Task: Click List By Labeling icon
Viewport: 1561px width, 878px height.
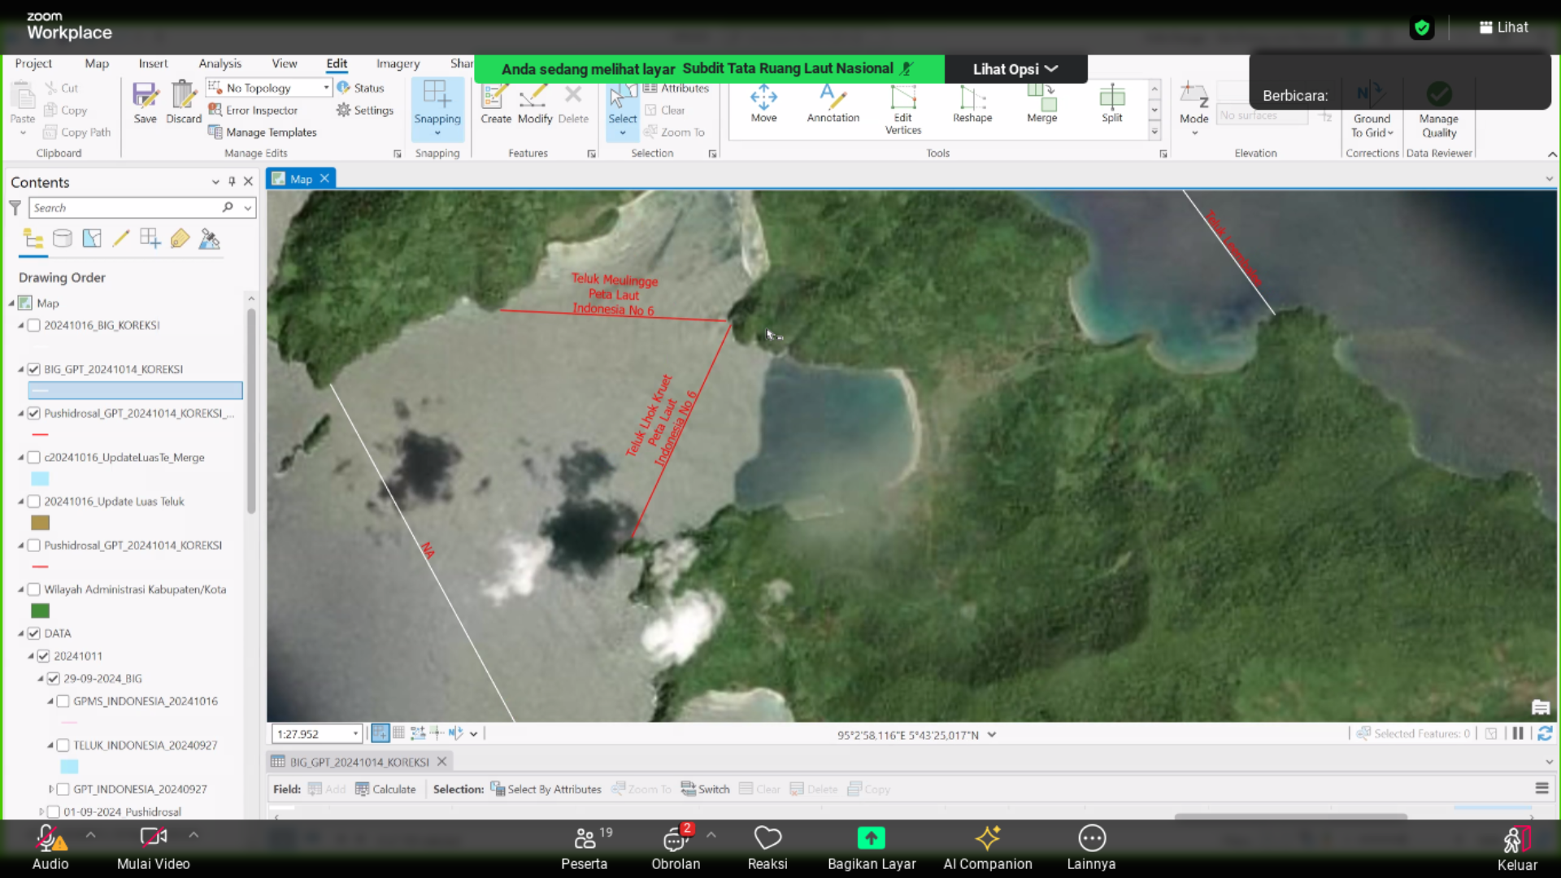Action: pos(180,238)
